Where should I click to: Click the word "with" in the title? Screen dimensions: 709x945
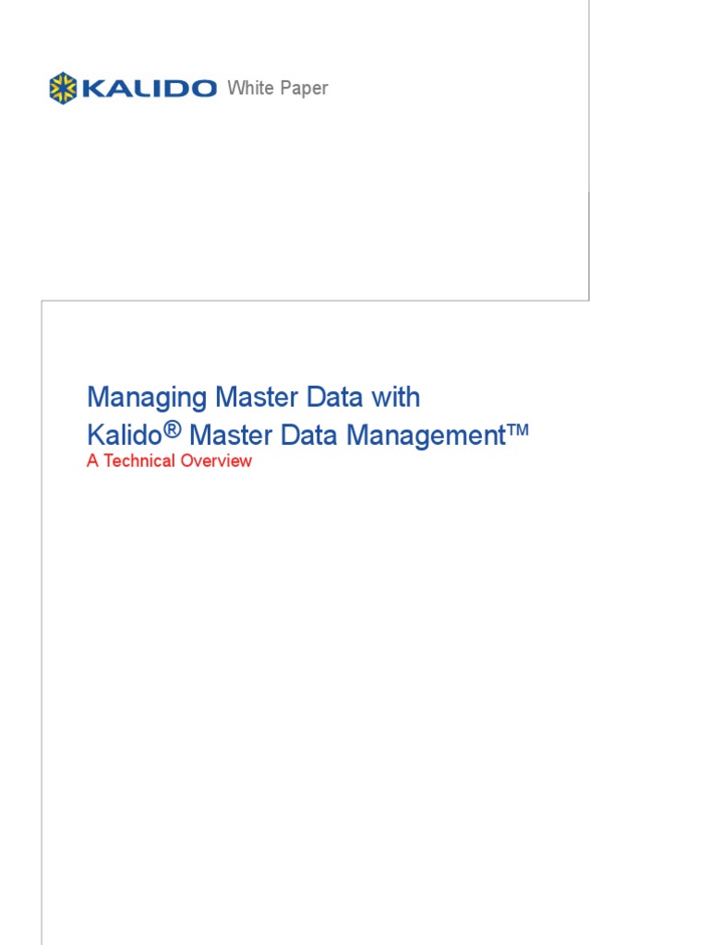(396, 398)
